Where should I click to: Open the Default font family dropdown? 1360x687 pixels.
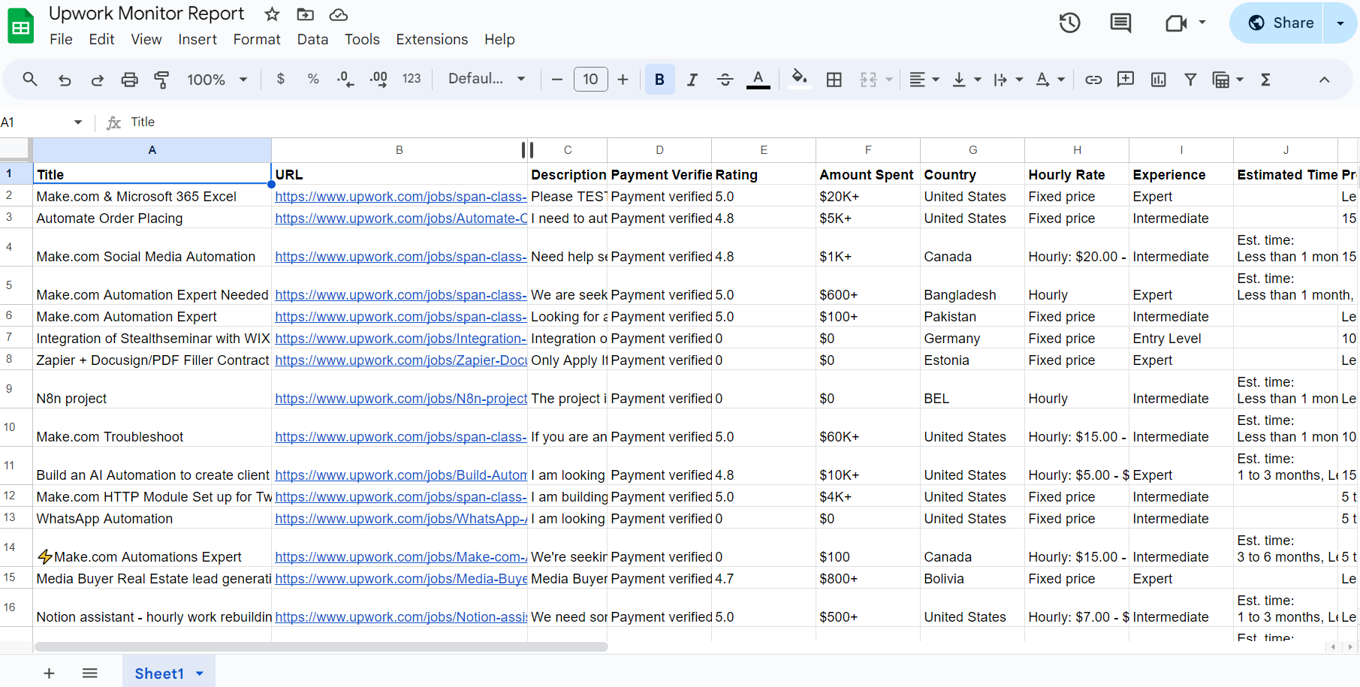tap(486, 80)
